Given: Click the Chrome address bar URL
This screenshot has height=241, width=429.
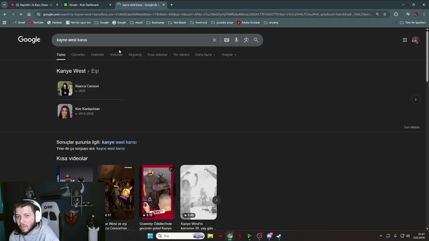Looking at the screenshot, I should (x=207, y=14).
